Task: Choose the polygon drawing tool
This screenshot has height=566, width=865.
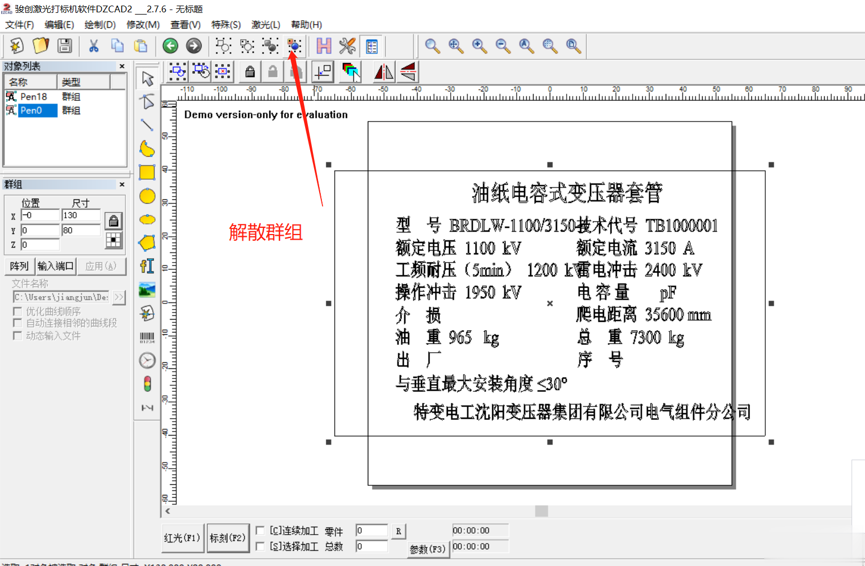Action: [x=147, y=243]
